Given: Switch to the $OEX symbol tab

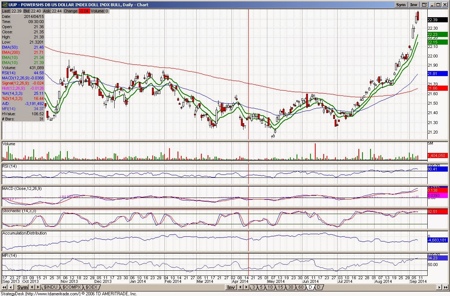Looking at the screenshot, I should point(92,287).
